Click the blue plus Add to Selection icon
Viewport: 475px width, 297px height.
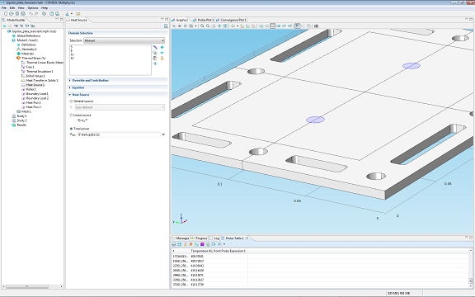point(162,47)
